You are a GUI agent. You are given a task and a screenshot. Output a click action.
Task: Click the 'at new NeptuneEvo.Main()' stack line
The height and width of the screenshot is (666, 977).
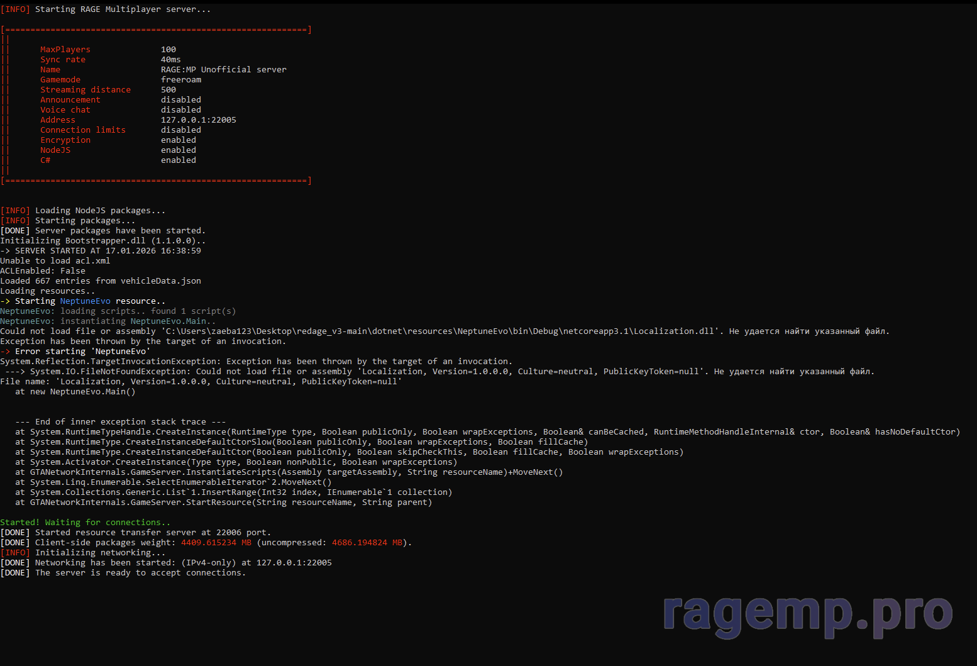click(x=75, y=392)
